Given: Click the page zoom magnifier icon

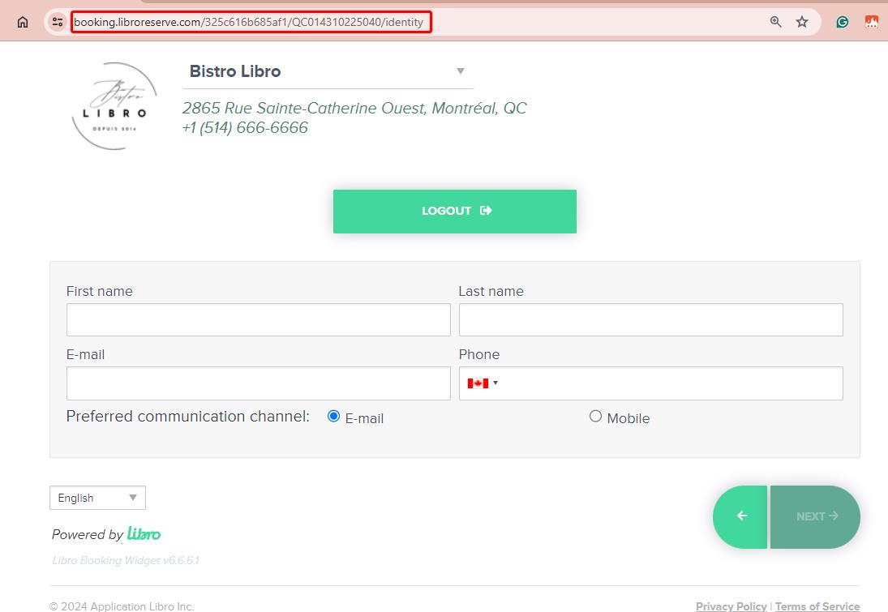Looking at the screenshot, I should (775, 22).
